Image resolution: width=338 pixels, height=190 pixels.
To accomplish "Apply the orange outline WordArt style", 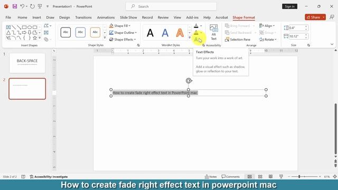I will tap(180, 33).
